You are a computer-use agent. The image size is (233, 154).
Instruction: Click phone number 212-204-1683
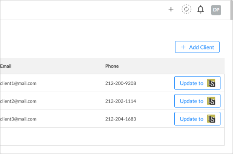pos(121,119)
